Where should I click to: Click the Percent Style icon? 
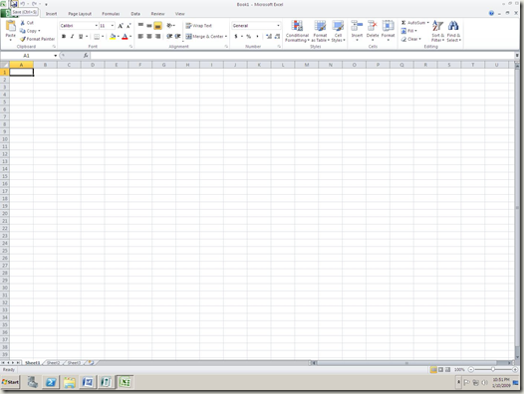(248, 37)
